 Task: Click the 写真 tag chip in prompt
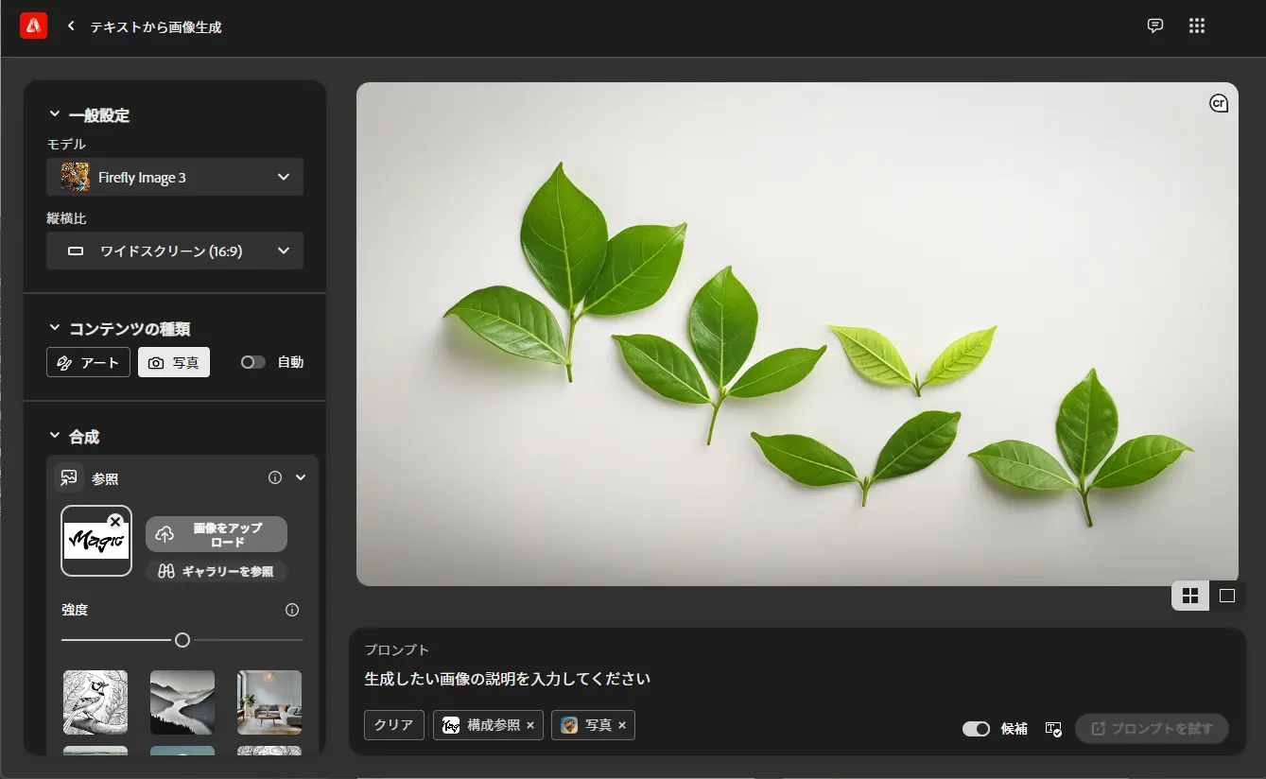click(x=593, y=725)
